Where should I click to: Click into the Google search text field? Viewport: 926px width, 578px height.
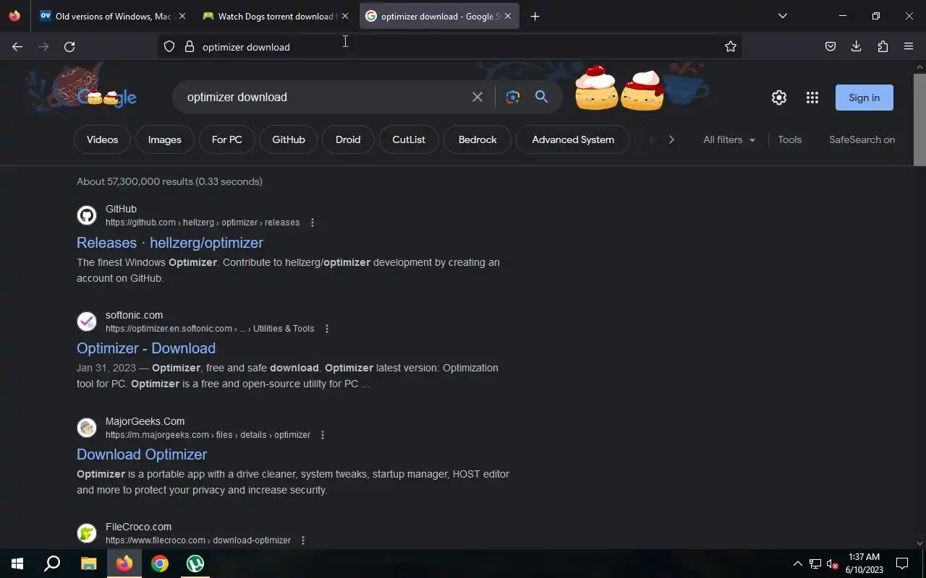(x=326, y=97)
